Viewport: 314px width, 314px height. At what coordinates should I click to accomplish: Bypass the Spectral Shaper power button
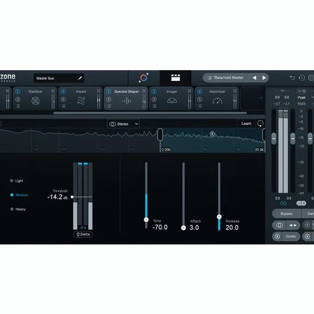tap(109, 92)
